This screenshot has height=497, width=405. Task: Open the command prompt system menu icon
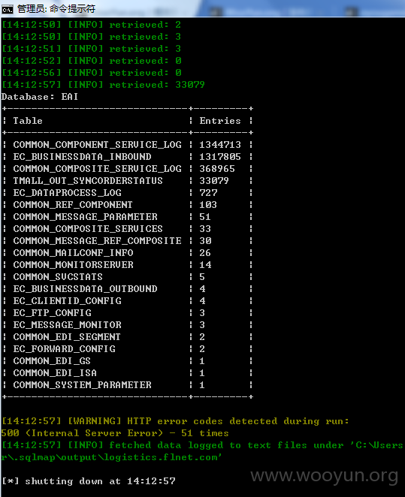[8, 9]
